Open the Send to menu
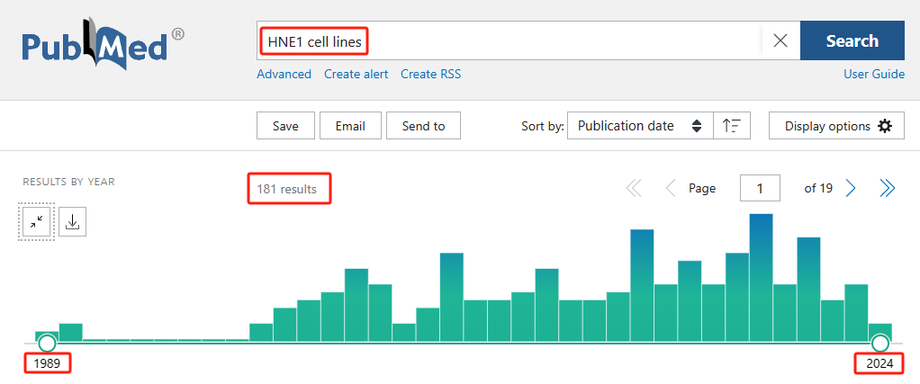The height and width of the screenshot is (384, 920). (423, 126)
